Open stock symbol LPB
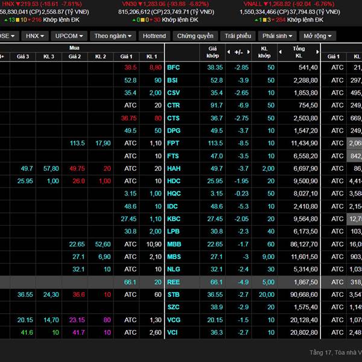Screen dimensions: 362x362 coord(173,231)
